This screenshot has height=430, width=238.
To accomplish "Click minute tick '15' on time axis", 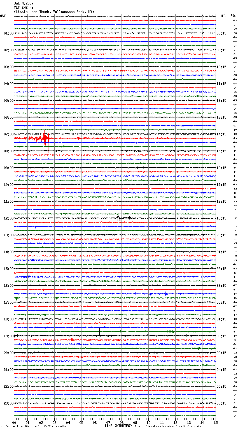I will [216, 423].
